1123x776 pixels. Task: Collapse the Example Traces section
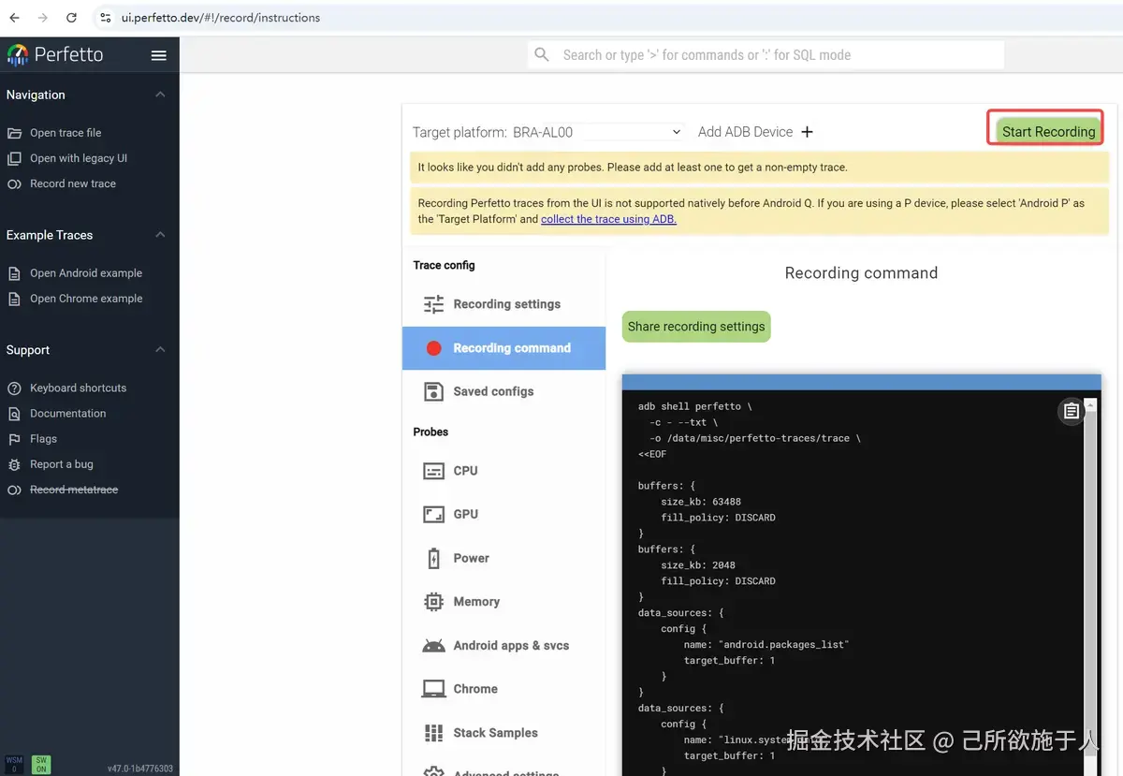point(160,235)
